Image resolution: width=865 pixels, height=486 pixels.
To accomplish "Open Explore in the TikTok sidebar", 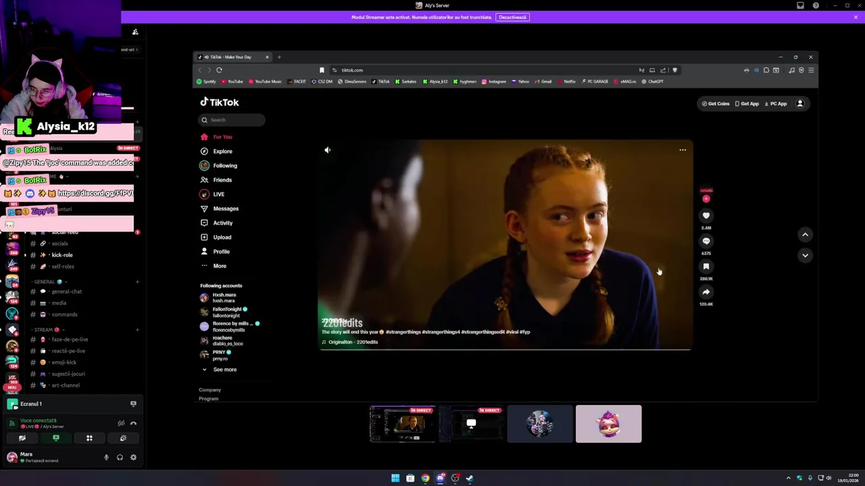I will pyautogui.click(x=217, y=151).
